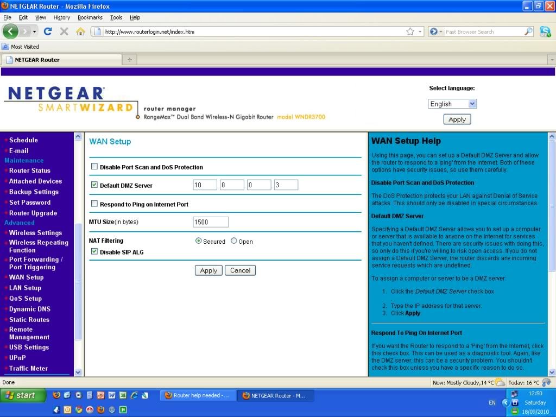Click the last DMZ IP octet field

pos(286,185)
